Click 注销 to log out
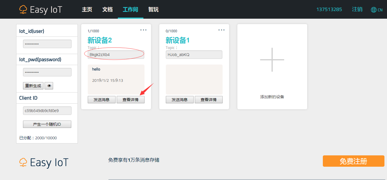The height and width of the screenshot is (180, 387). pos(357,9)
